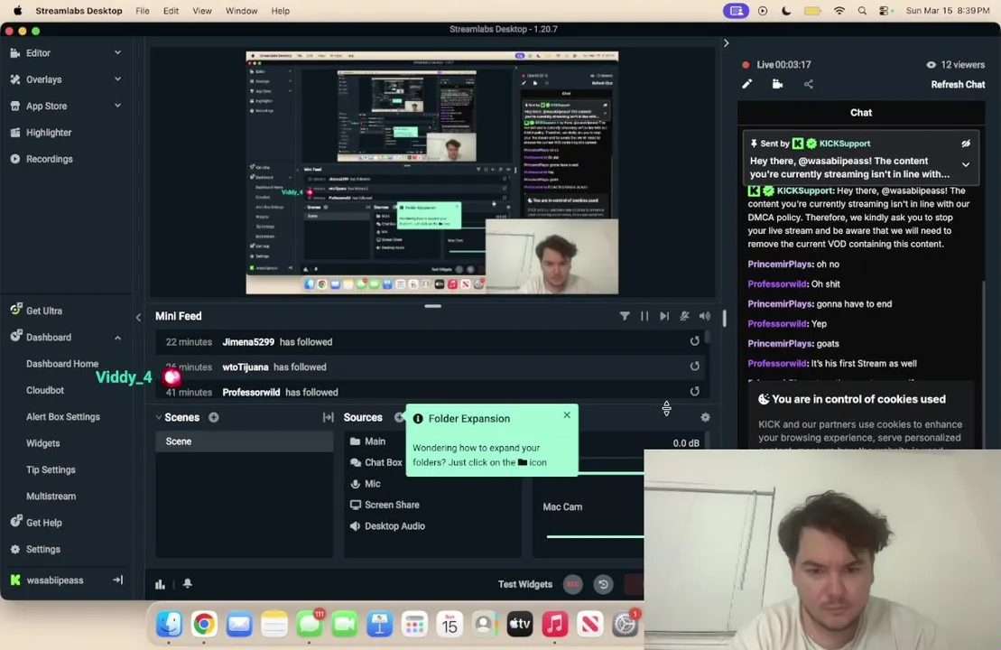Open the Window menu
Image resolution: width=1001 pixels, height=650 pixels.
pos(241,11)
